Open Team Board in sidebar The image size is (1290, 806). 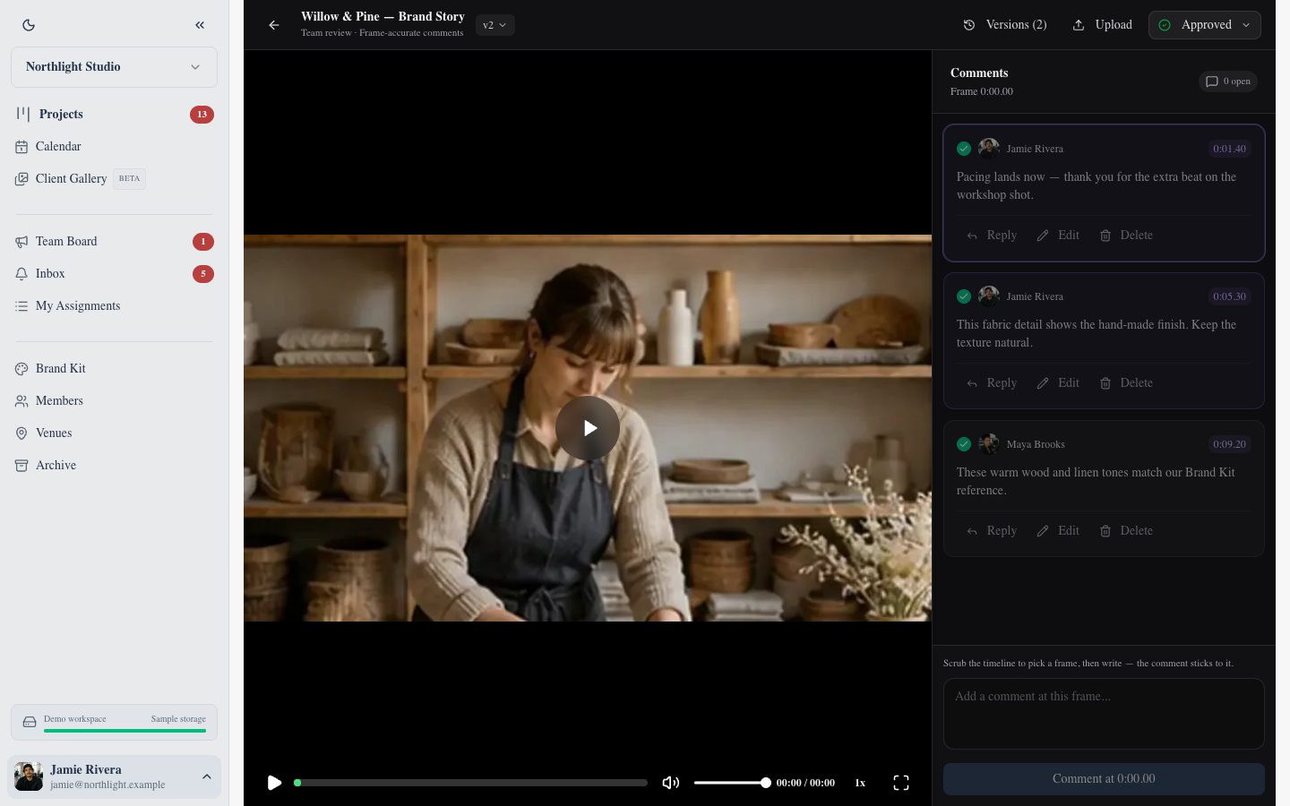114,241
